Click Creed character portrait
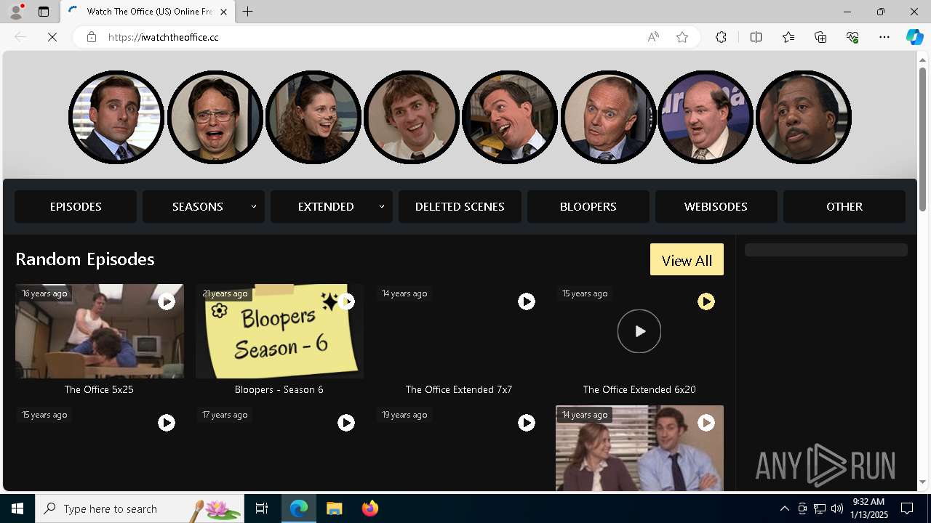 pyautogui.click(x=608, y=117)
